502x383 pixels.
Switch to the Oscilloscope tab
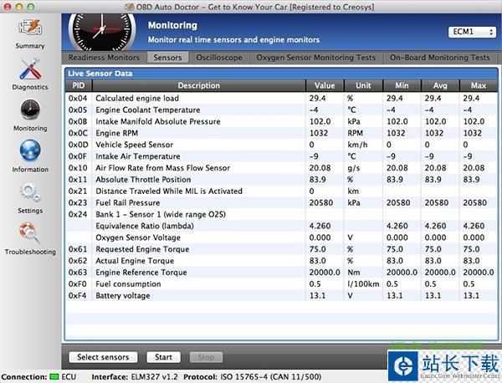(219, 58)
